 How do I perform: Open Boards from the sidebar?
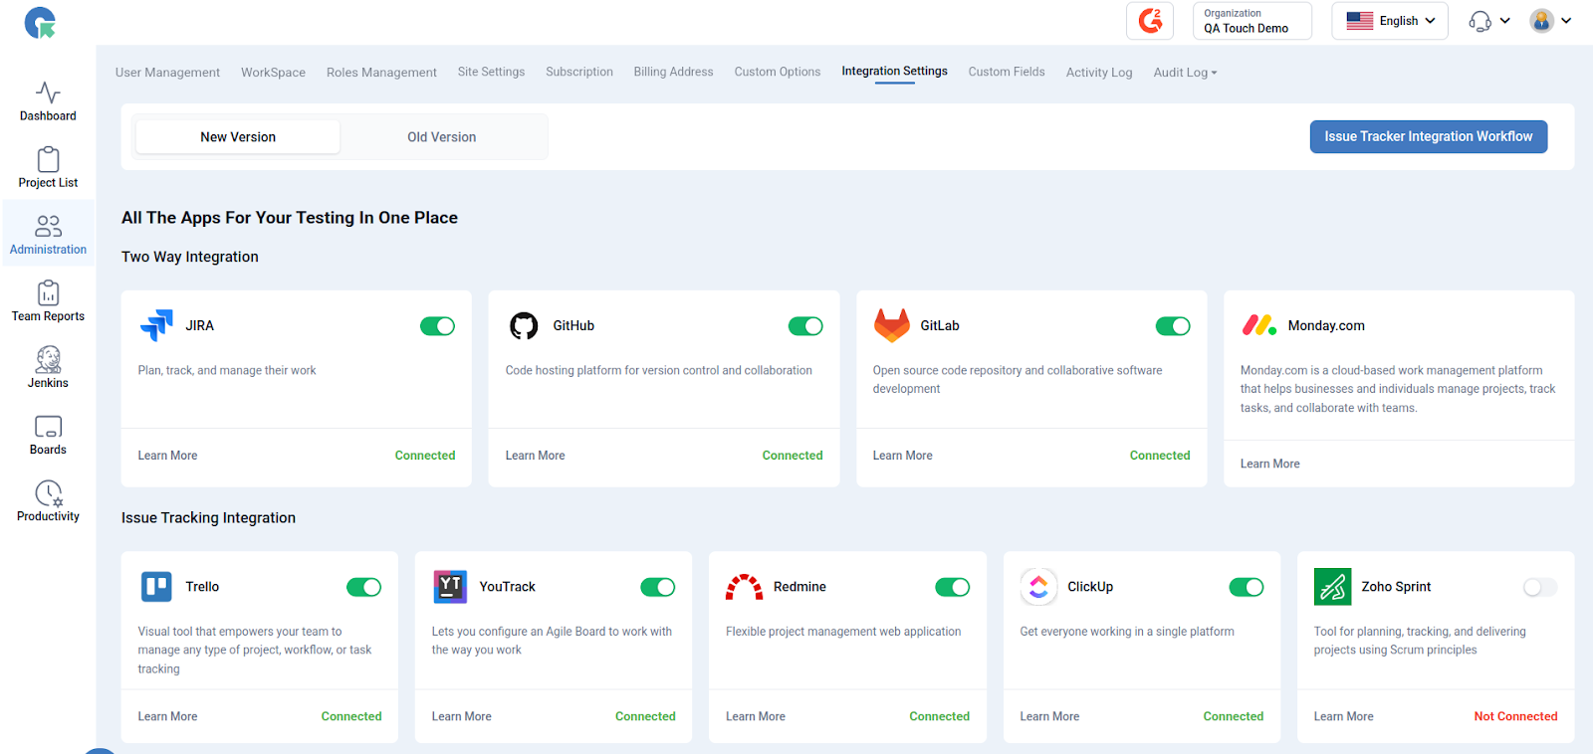48,435
